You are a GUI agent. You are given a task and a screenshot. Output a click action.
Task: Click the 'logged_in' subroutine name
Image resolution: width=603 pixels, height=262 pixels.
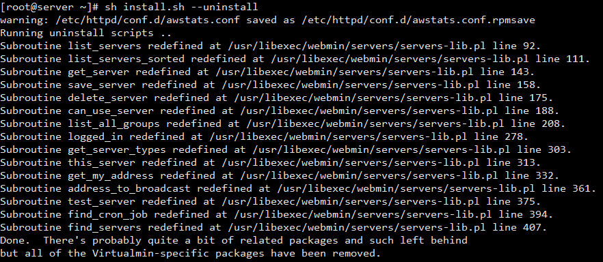coord(96,136)
